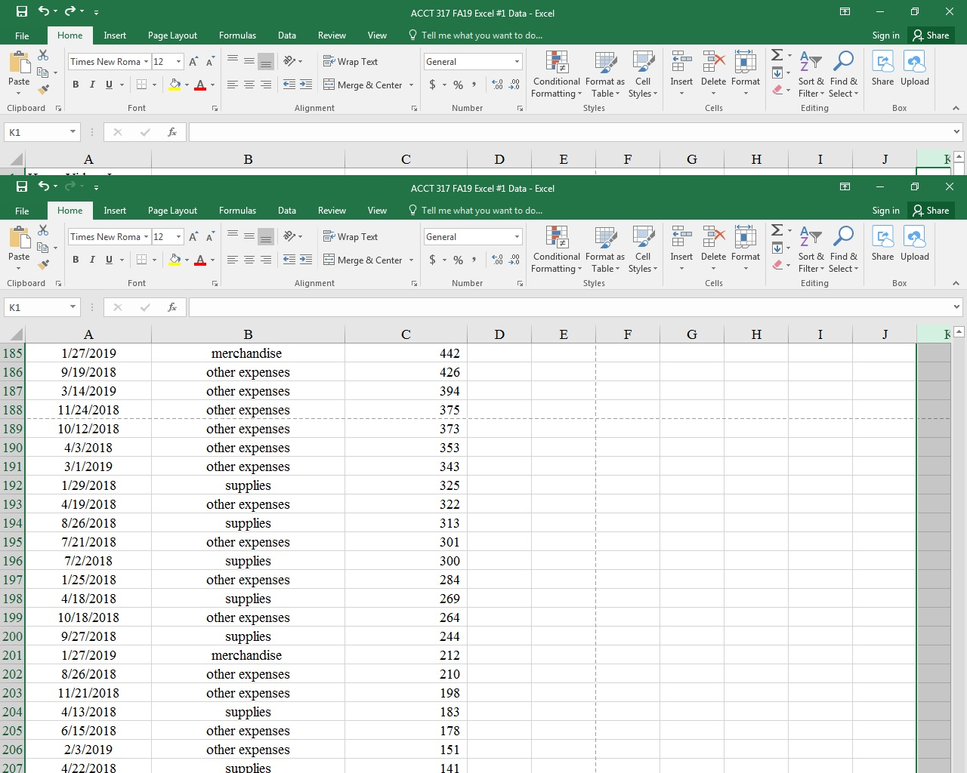The width and height of the screenshot is (967, 773).
Task: Open Name Box dropdown in front window
Action: coord(73,307)
